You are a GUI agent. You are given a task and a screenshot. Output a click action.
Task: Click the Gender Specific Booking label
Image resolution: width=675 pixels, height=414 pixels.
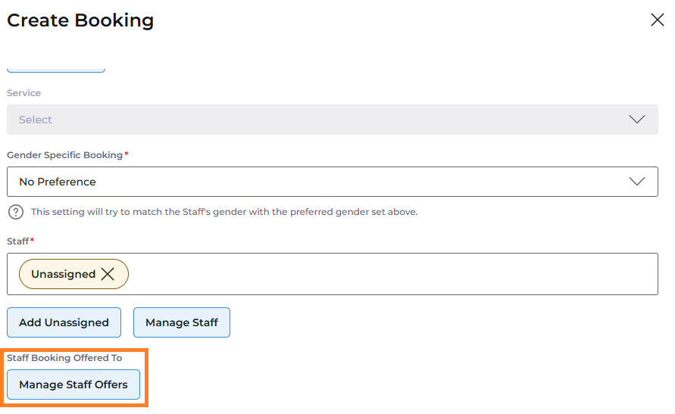(64, 155)
